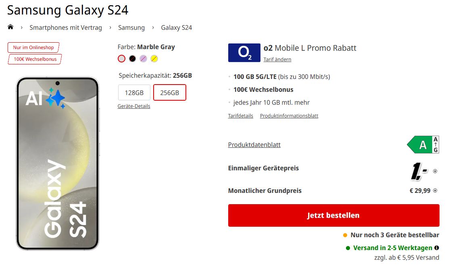Open shipping info icon after Werktagen

437,248
